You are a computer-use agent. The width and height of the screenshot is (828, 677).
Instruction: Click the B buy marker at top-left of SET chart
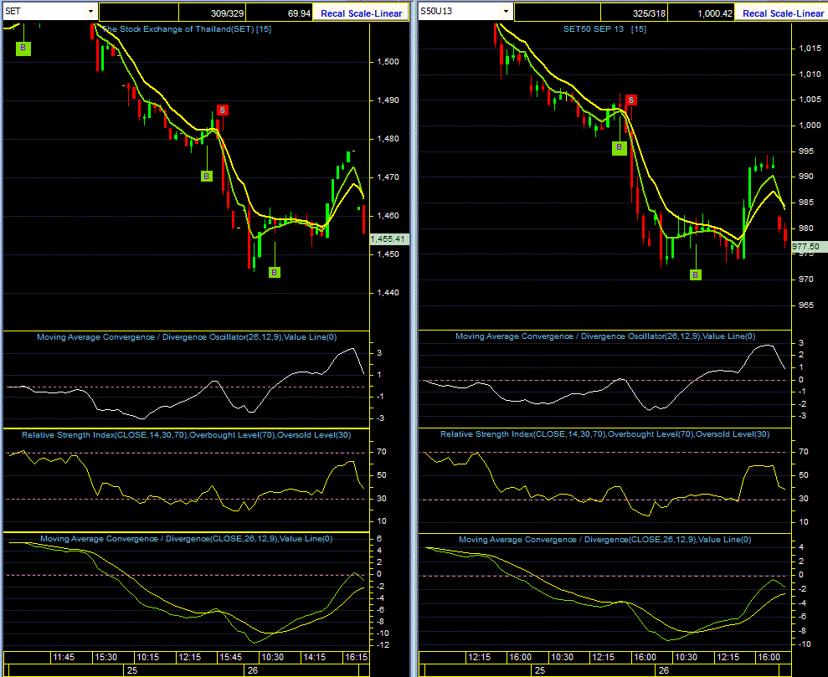tap(23, 48)
